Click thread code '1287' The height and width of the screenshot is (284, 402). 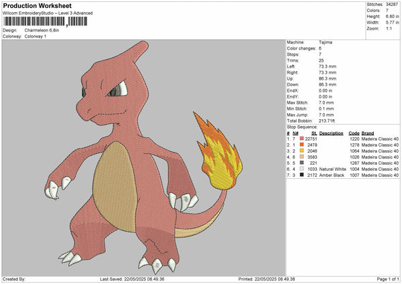coord(354,163)
